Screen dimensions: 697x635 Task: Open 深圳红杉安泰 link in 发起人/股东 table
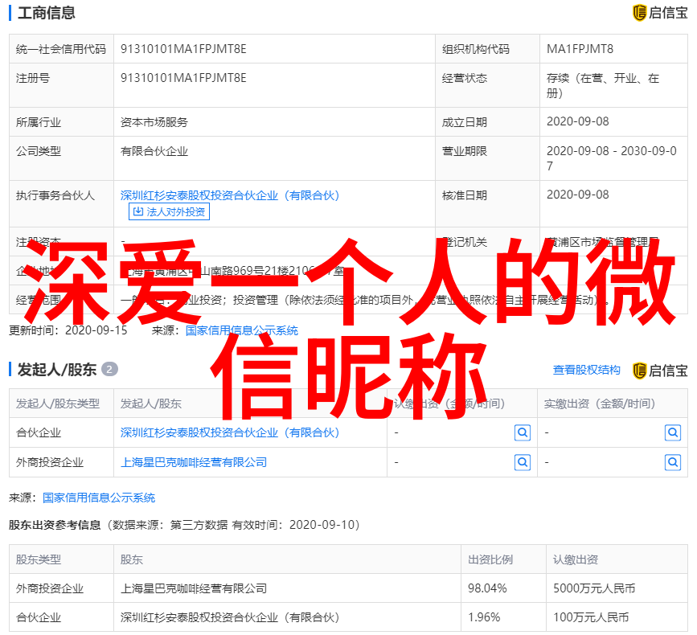(230, 432)
